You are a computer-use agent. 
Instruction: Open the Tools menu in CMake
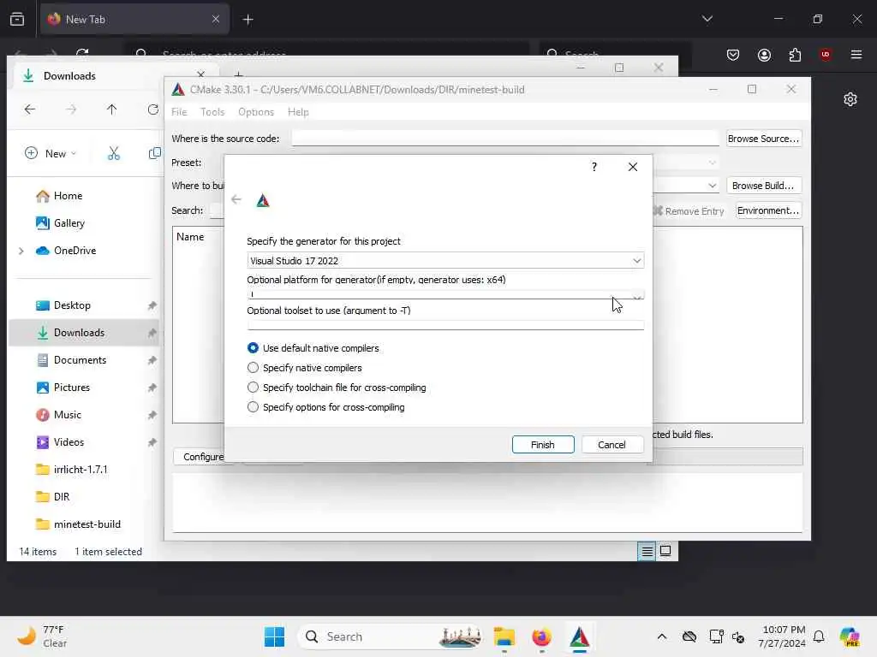click(212, 112)
